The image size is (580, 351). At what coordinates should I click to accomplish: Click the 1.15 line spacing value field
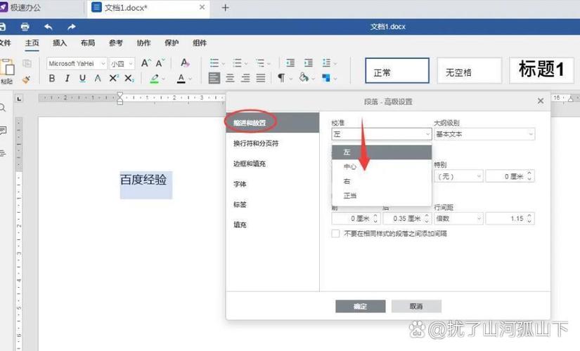pos(510,218)
